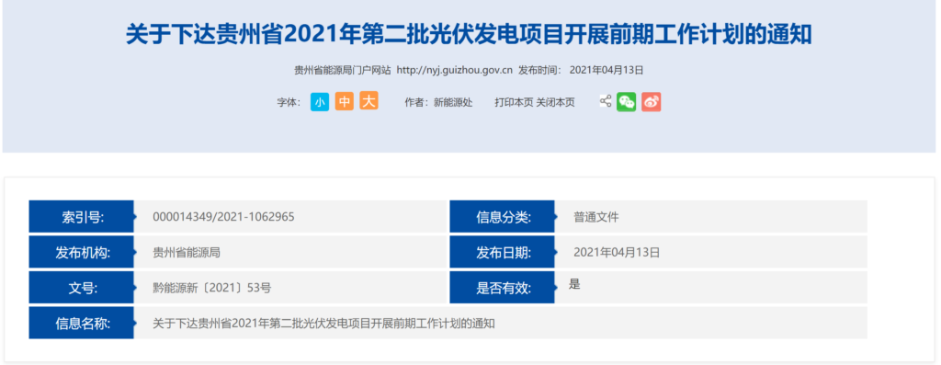Select index number 000014349/2021-1062965
This screenshot has width=941, height=365.
coord(223,217)
